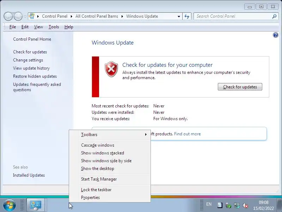The width and height of the screenshot is (282, 212).
Task: Choose Start Task Manager
Action: [115, 179]
